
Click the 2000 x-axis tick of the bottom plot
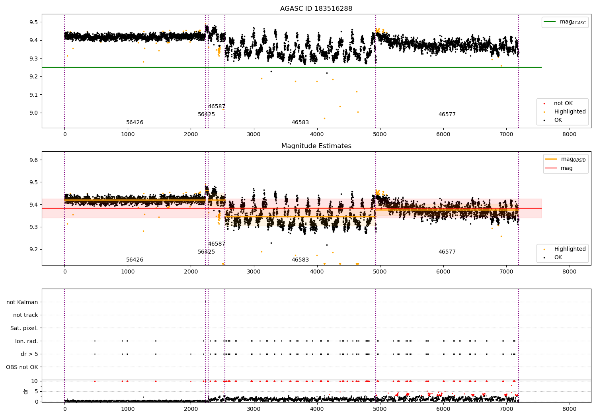click(191, 409)
